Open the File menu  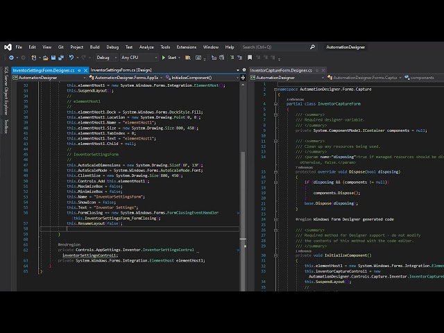click(x=19, y=47)
